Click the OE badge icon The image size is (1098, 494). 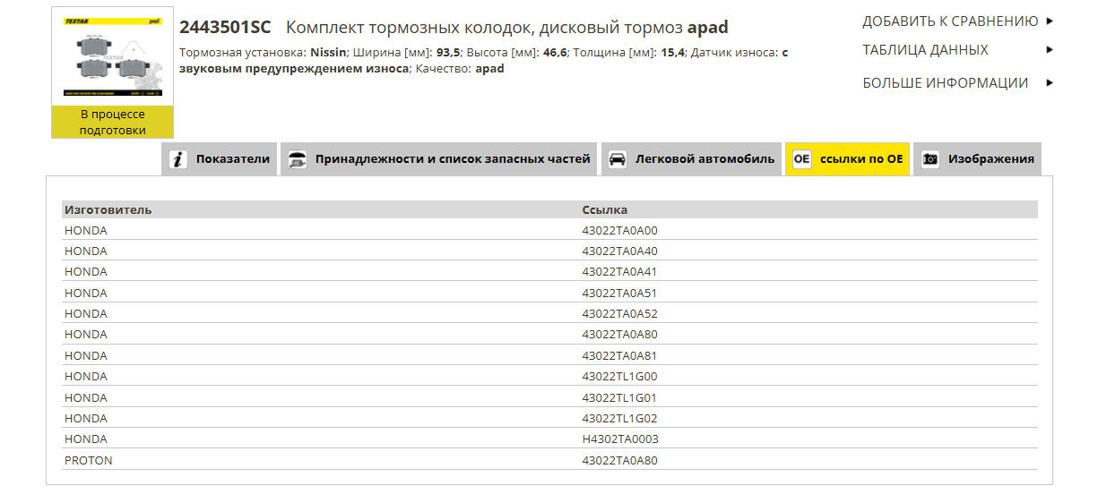tap(801, 159)
